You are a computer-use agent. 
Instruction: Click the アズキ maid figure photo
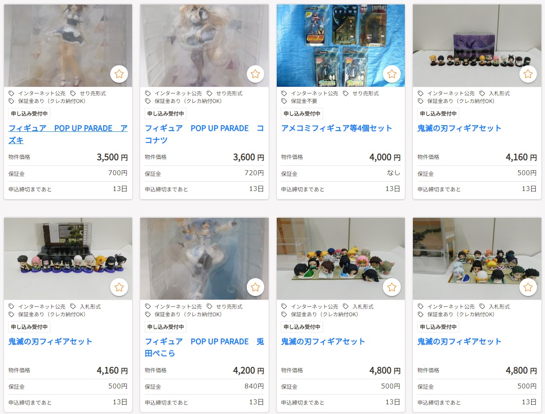[68, 45]
